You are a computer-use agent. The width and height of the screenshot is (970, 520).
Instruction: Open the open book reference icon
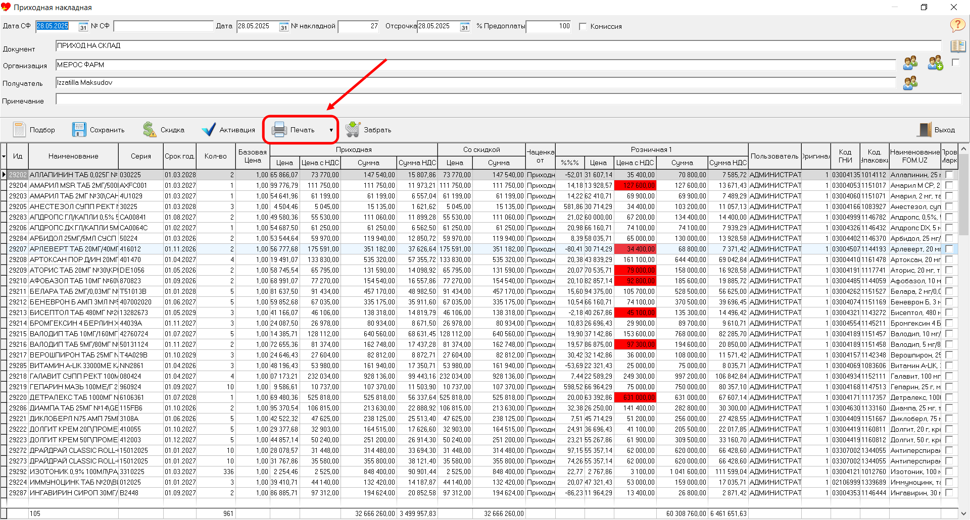[x=958, y=46]
